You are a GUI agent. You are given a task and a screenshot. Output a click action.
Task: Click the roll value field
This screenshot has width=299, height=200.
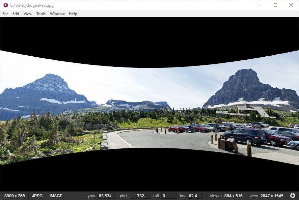[169, 196]
